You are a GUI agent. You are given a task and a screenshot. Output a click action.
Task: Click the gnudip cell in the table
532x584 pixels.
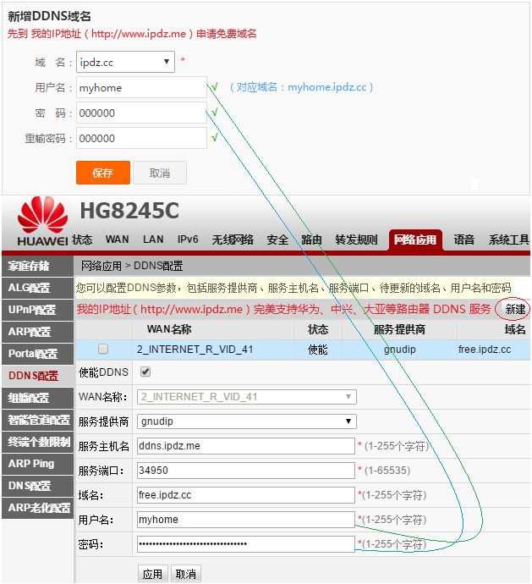(x=399, y=350)
